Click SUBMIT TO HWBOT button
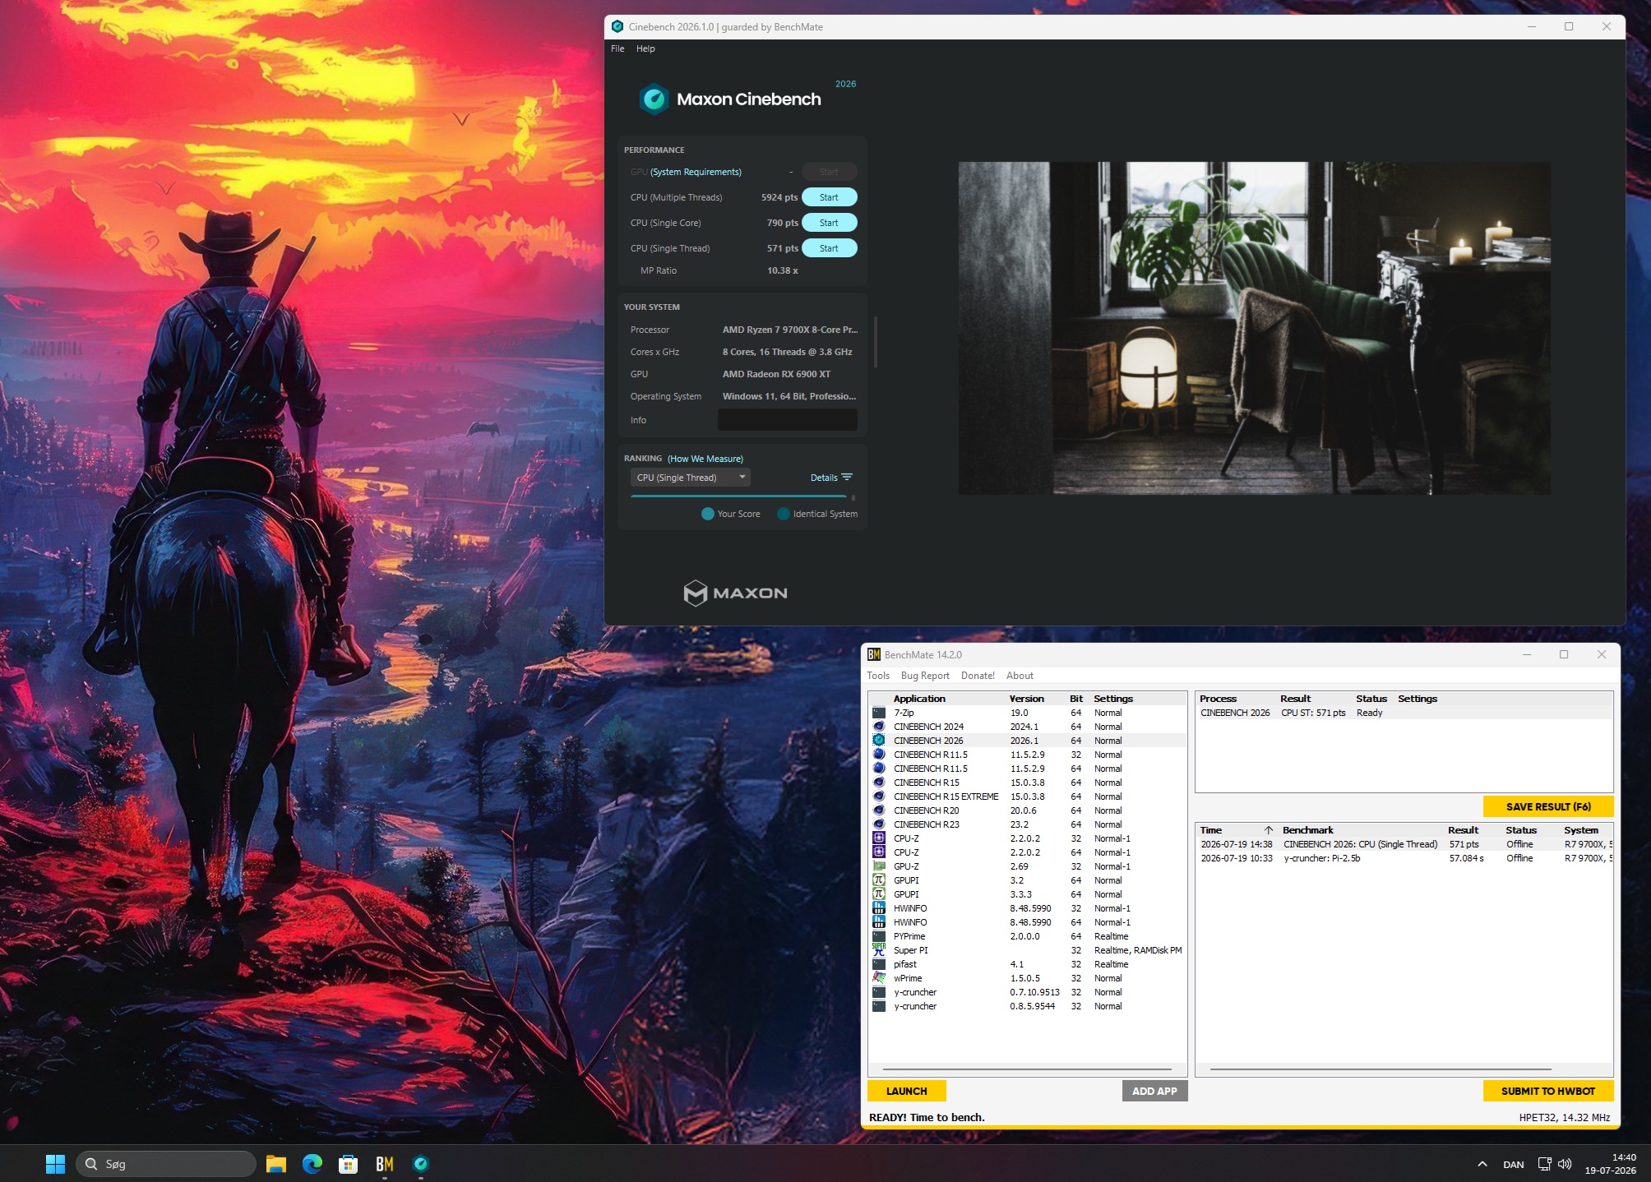This screenshot has width=1651, height=1182. [1548, 1091]
